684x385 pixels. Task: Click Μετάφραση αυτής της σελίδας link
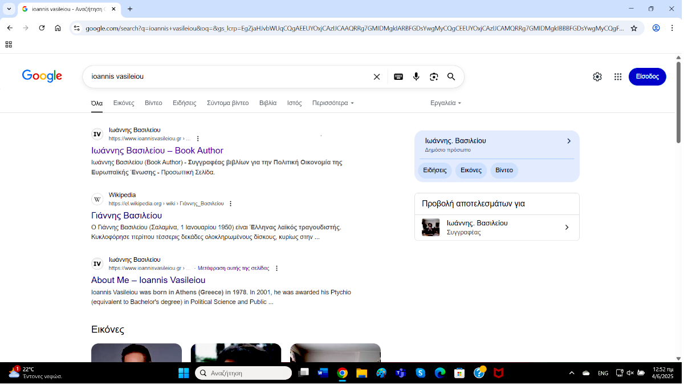click(233, 268)
